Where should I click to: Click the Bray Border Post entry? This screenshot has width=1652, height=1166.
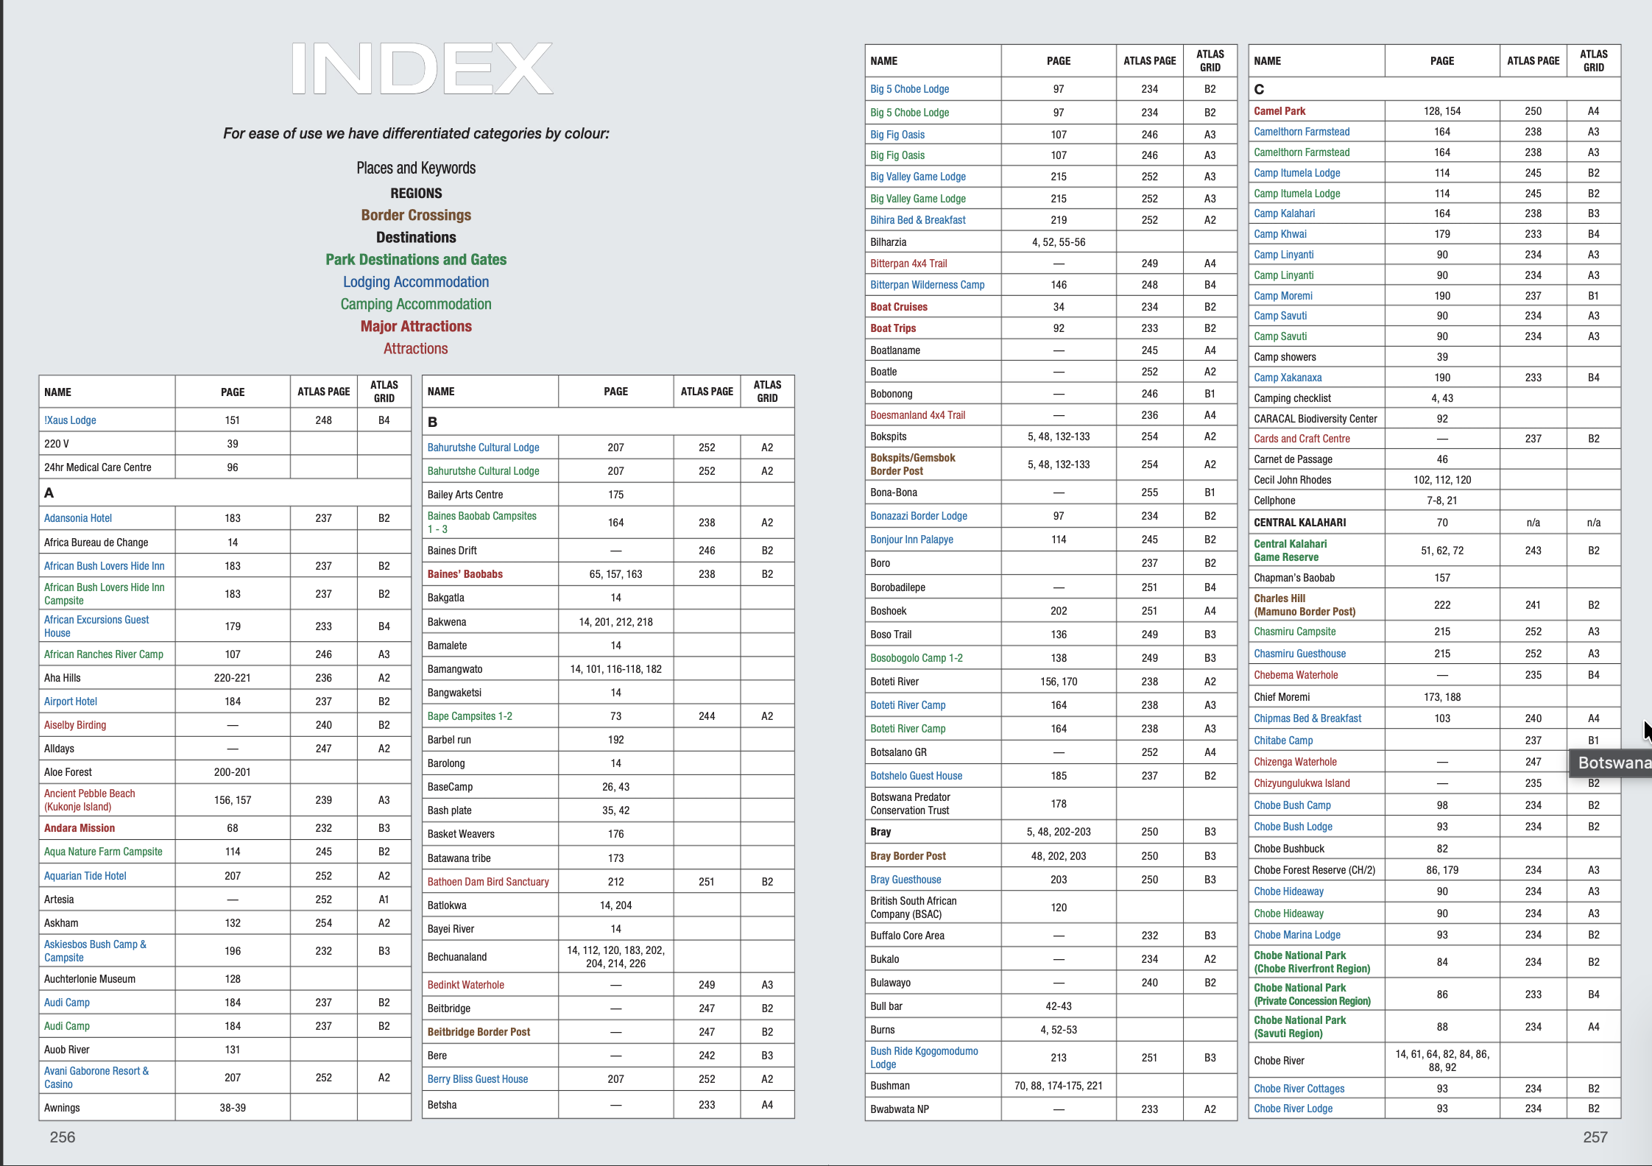[908, 856]
